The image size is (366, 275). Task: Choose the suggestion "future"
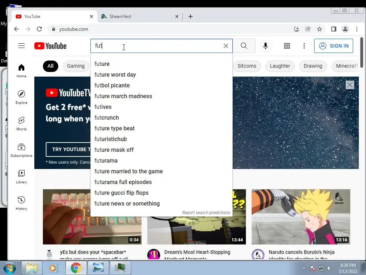coord(162,64)
